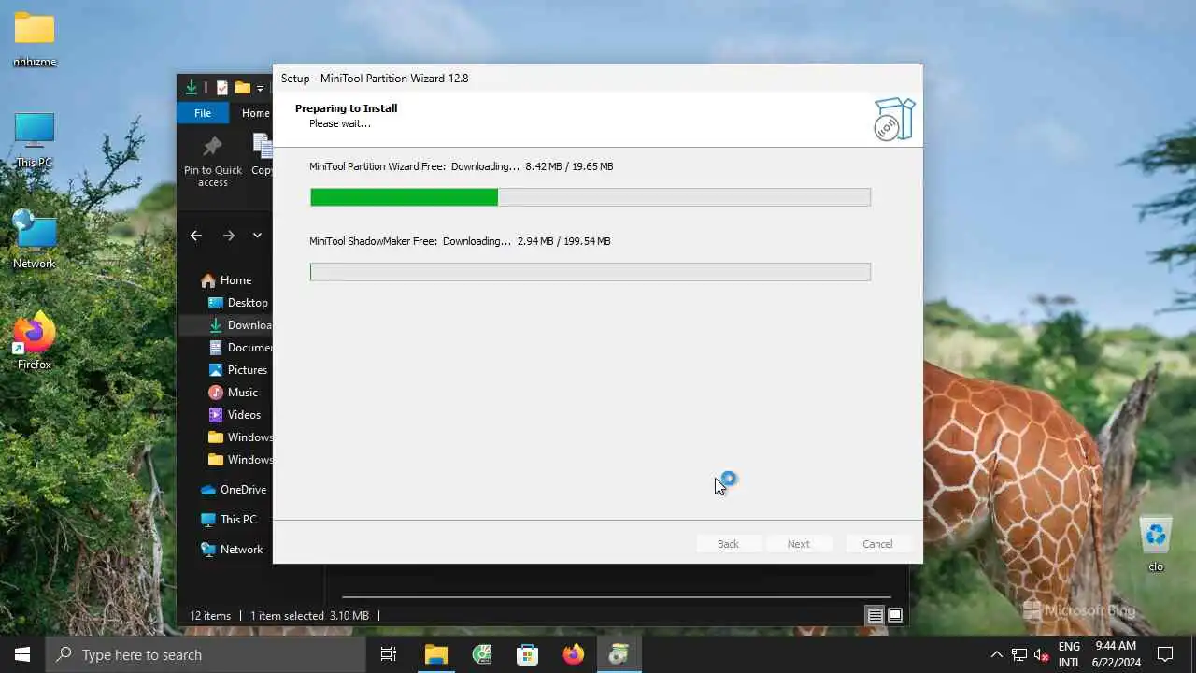The image size is (1196, 673).
Task: Click the green download arrow in Explorer title bar
Action: click(x=192, y=88)
